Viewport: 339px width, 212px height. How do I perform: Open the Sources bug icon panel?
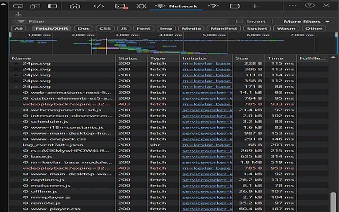pos(141,6)
